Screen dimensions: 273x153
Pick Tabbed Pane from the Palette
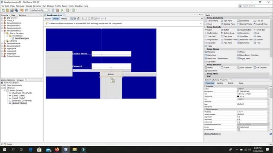[212, 21]
